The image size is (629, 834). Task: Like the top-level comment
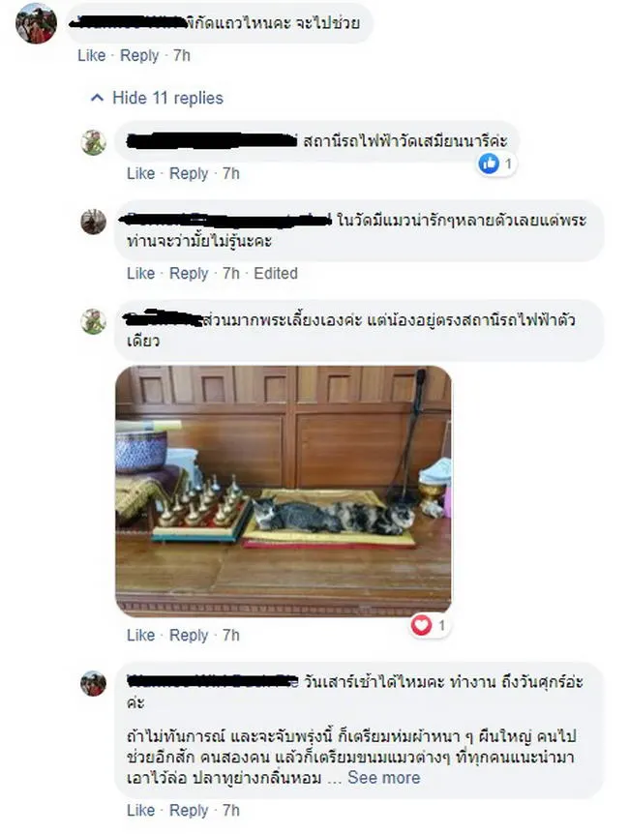pos(92,55)
